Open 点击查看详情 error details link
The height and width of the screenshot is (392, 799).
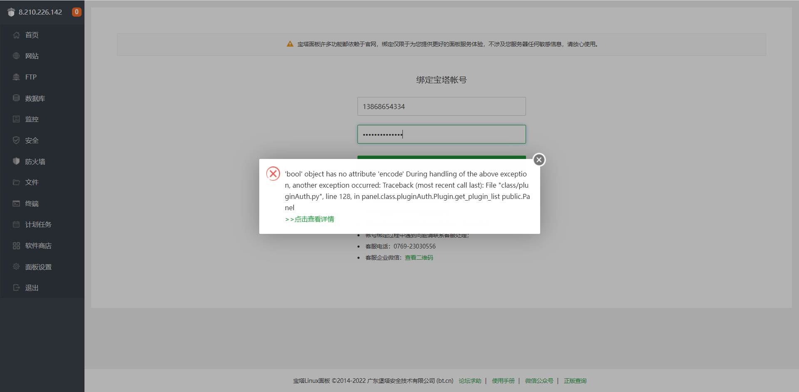[309, 219]
